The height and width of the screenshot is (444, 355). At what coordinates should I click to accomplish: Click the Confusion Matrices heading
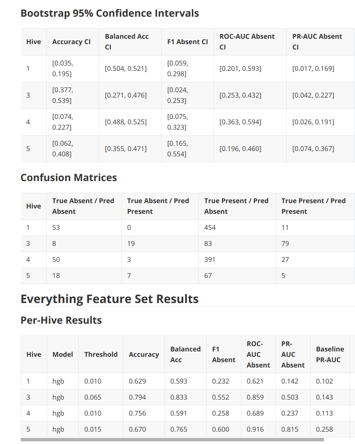69,177
